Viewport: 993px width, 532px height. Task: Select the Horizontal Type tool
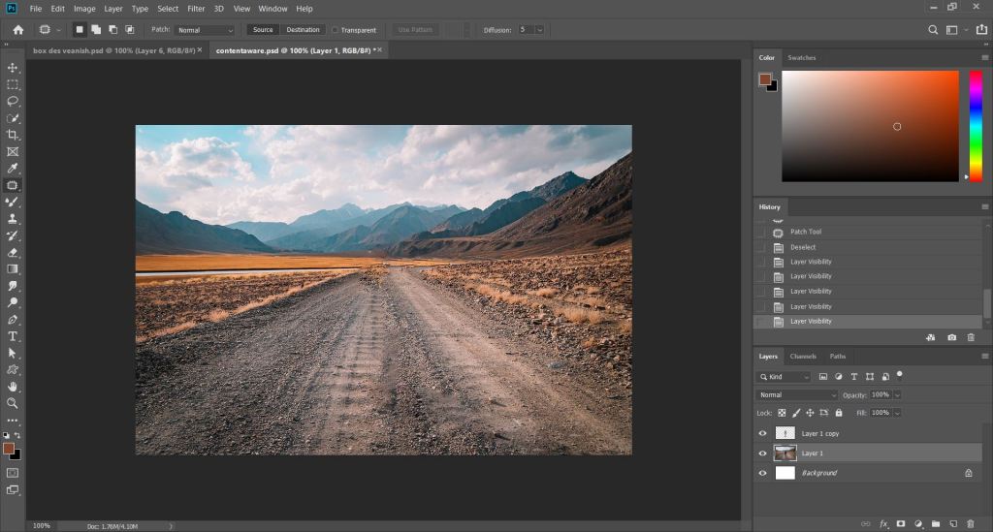(13, 336)
